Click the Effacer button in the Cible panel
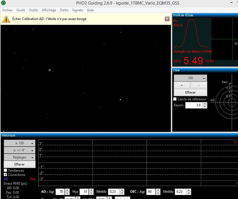Viewport: 238px width, 199px height. click(190, 92)
